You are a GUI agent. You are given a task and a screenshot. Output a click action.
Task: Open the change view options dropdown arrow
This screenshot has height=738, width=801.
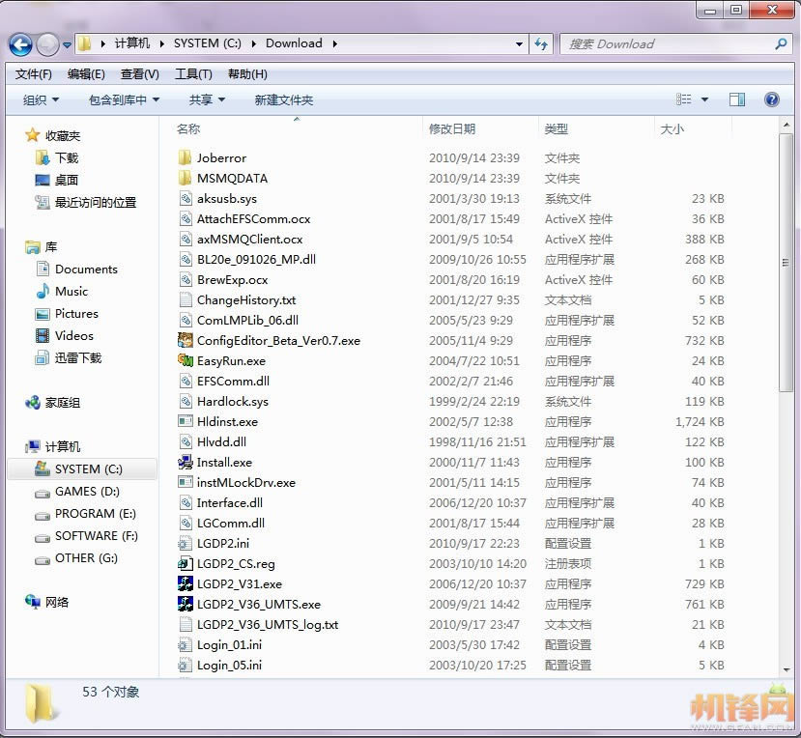[704, 99]
